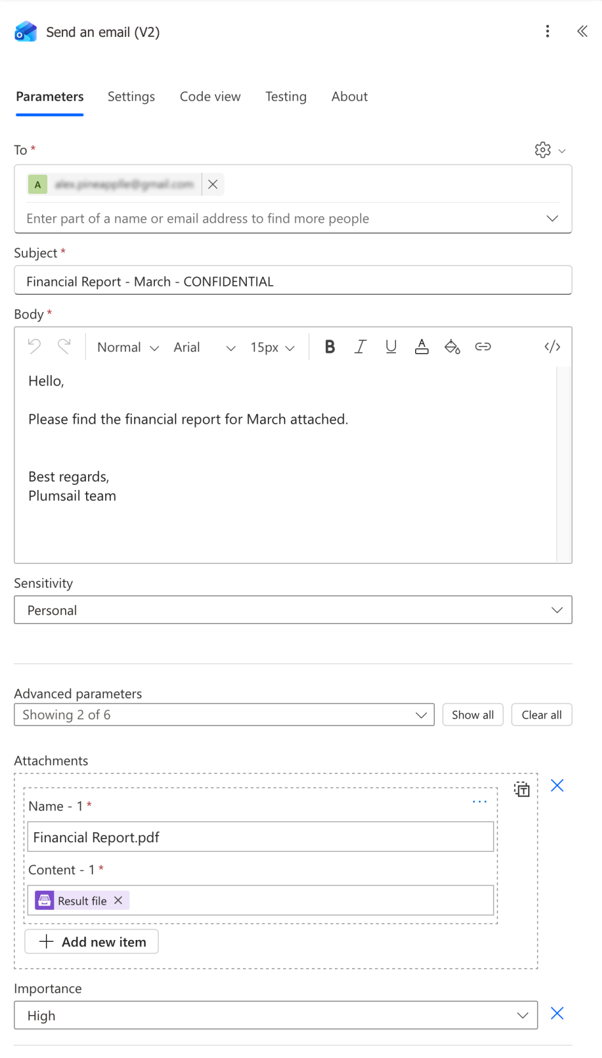Open the attachment item ellipsis menu
This screenshot has width=602, height=1058.
480,801
